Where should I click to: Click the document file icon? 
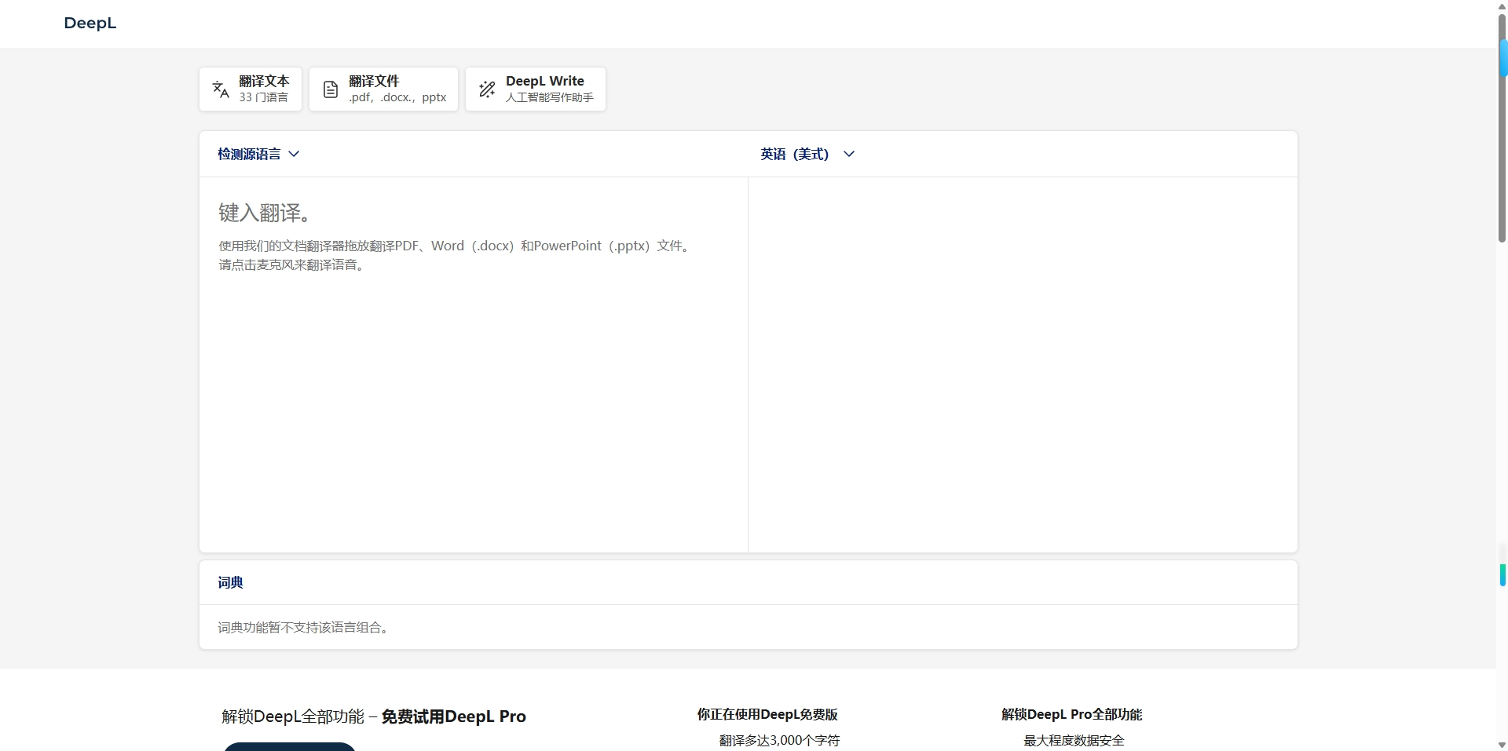point(331,89)
